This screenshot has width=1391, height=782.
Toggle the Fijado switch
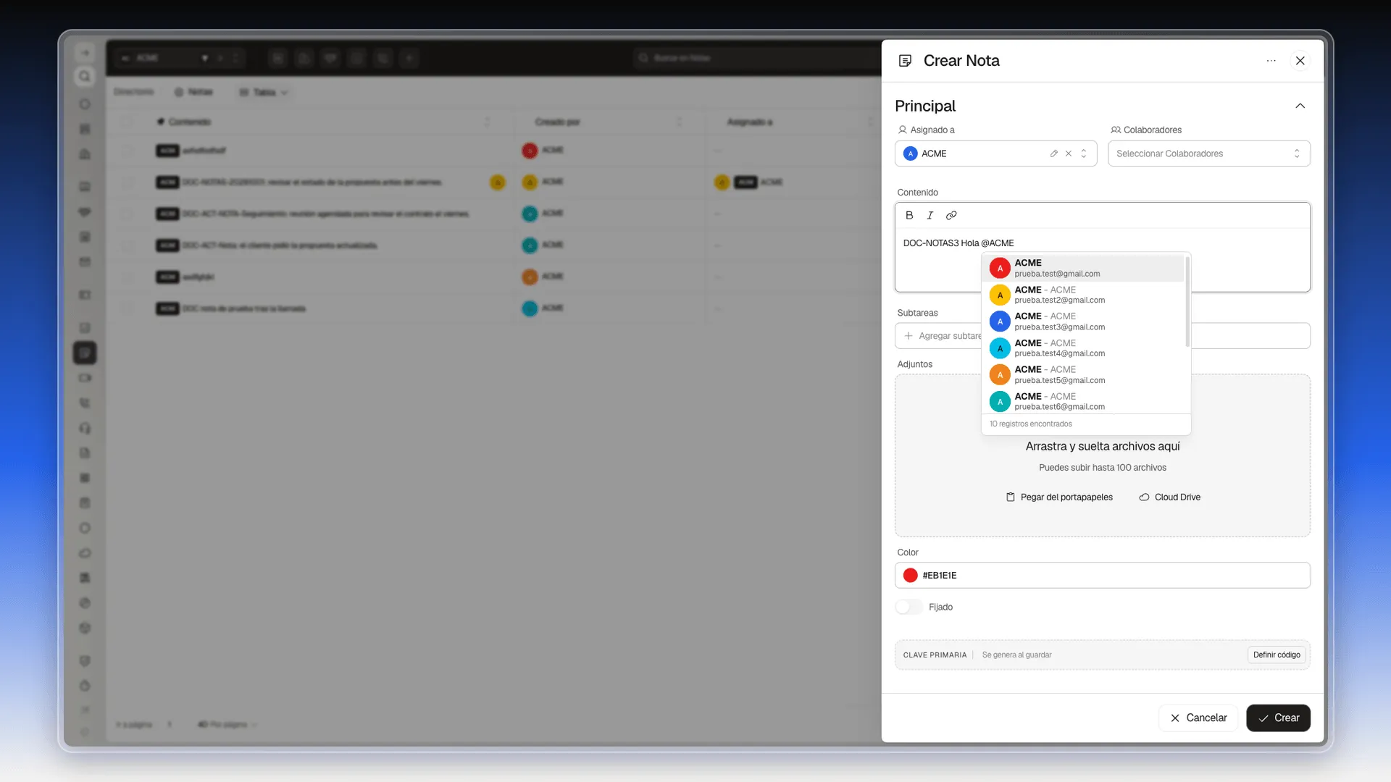909,607
